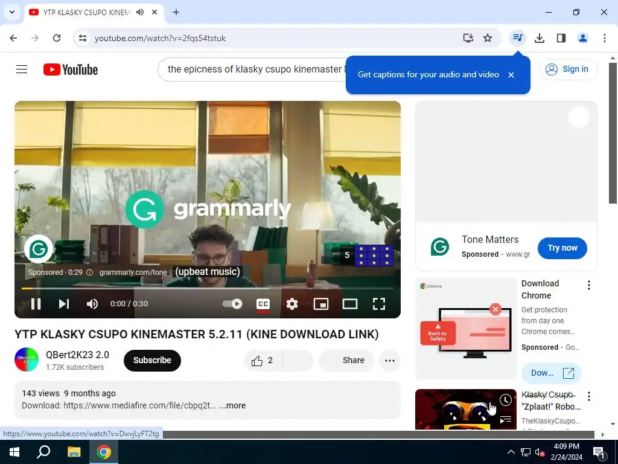Open more actions ellipsis under video
The height and width of the screenshot is (464, 618).
click(x=390, y=360)
